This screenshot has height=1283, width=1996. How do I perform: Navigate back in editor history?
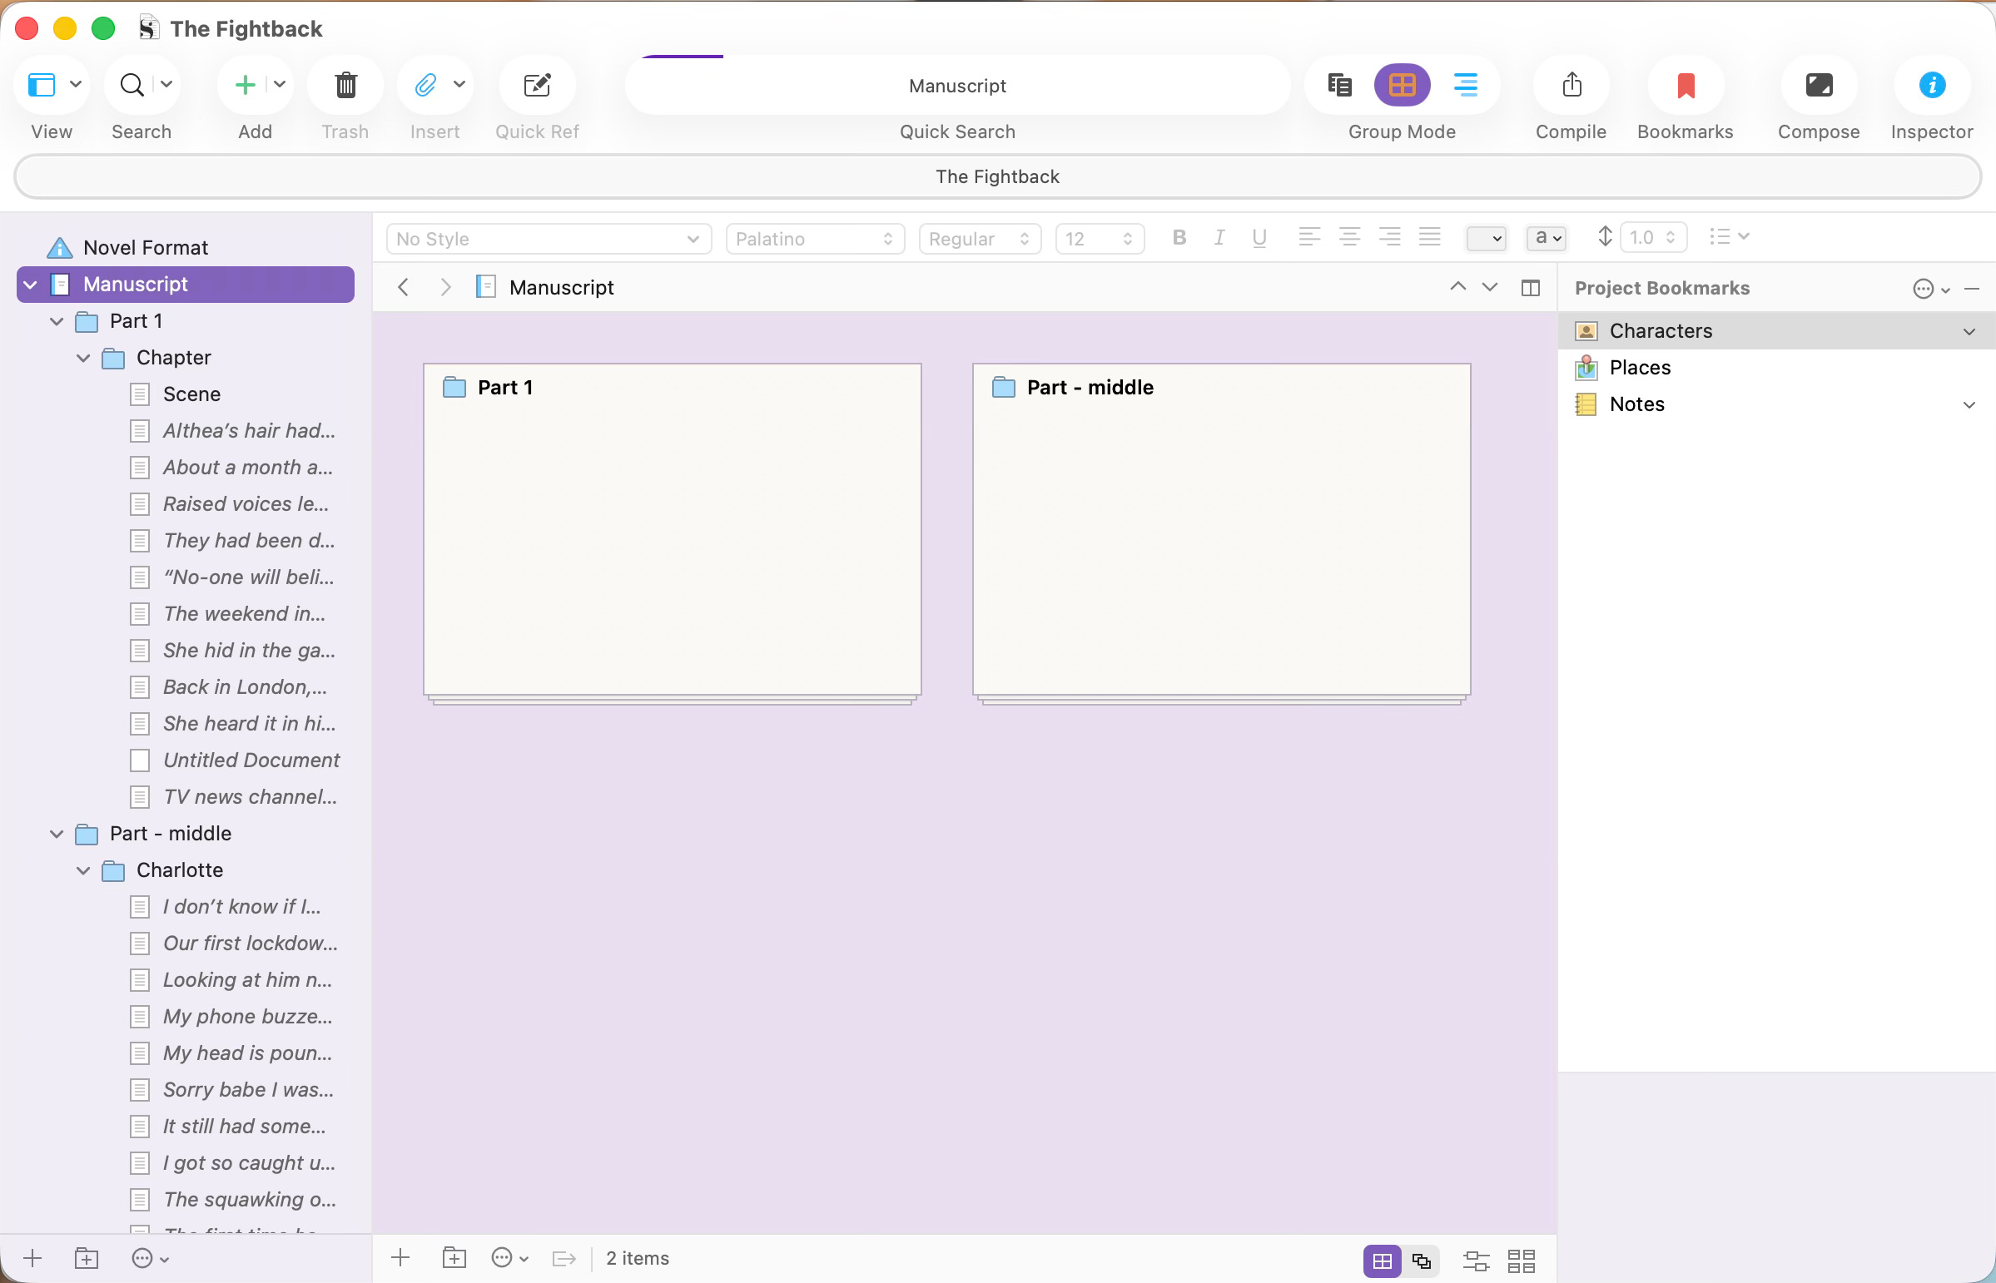(x=404, y=288)
